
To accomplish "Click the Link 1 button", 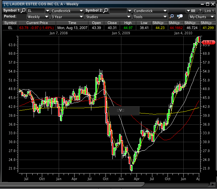I will click(209, 11).
